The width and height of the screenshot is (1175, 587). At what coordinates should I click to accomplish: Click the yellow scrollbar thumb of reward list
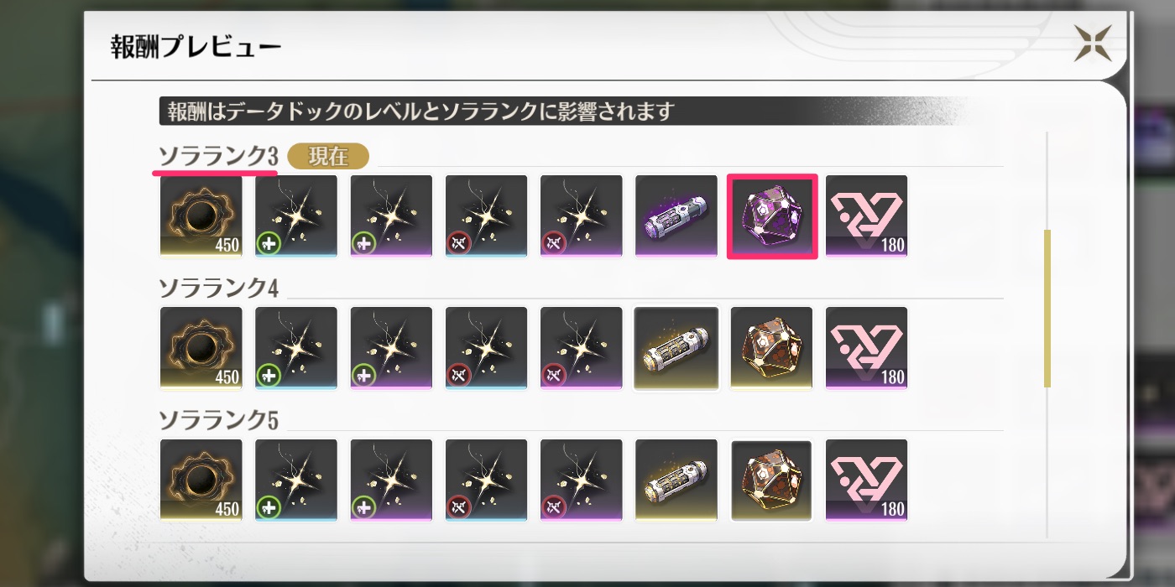[1047, 309]
